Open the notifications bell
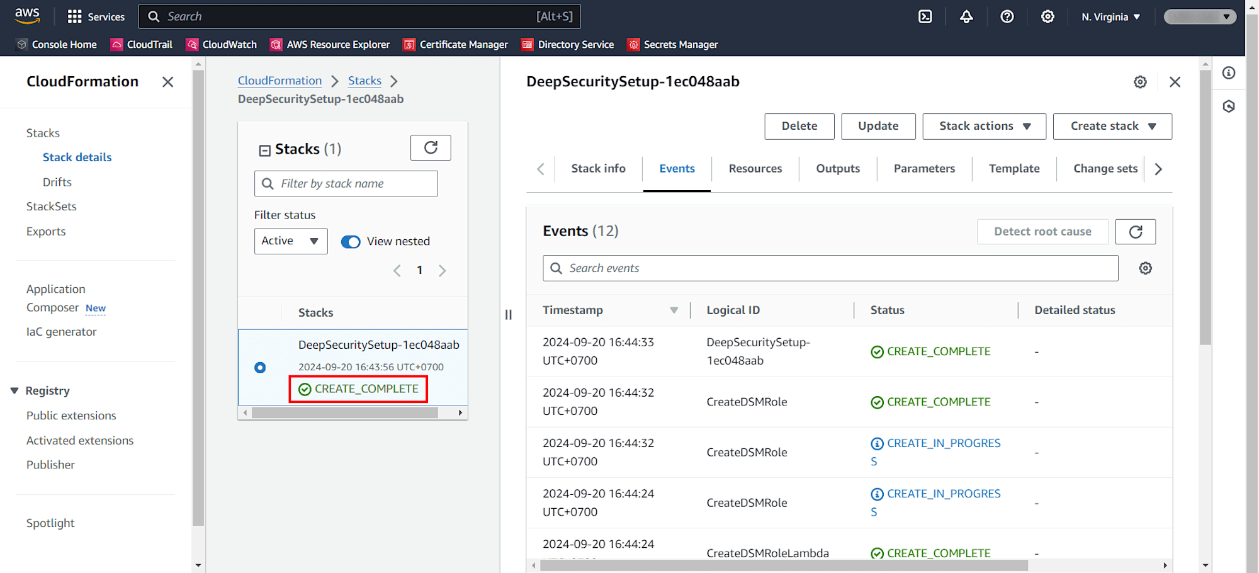 [966, 17]
